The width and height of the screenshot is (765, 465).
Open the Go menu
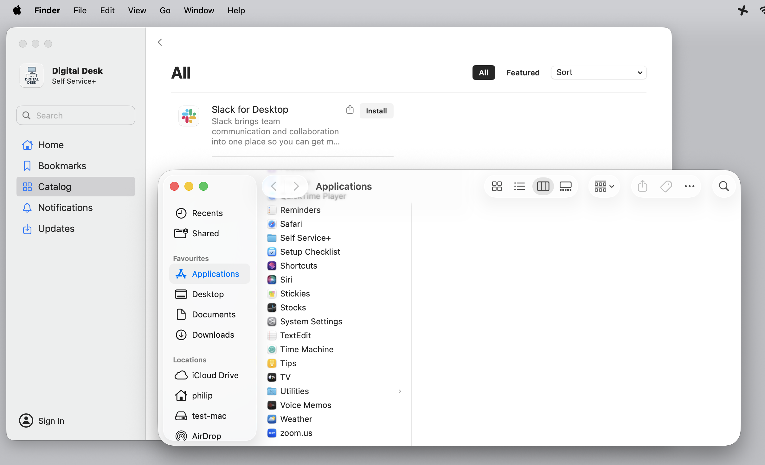pos(165,10)
